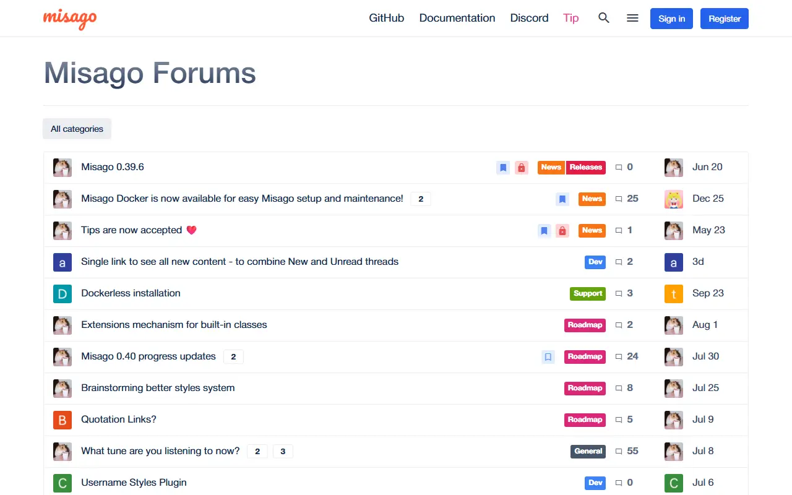The width and height of the screenshot is (792, 495).
Task: Open Discord in the navigation bar
Action: click(x=529, y=18)
